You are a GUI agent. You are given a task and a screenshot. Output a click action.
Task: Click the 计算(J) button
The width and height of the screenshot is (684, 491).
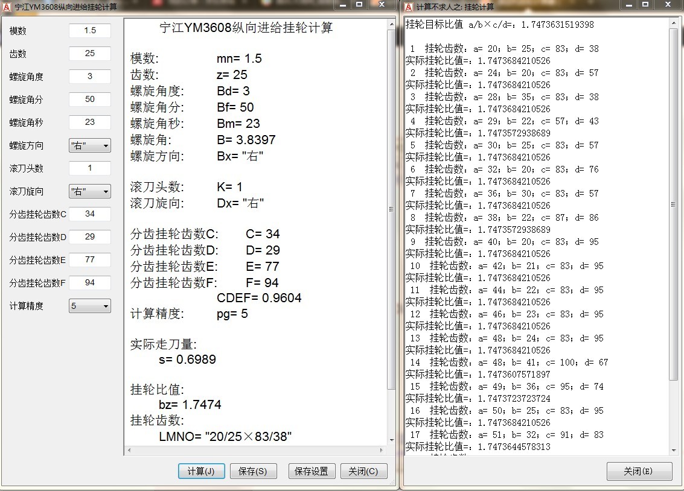(x=201, y=471)
